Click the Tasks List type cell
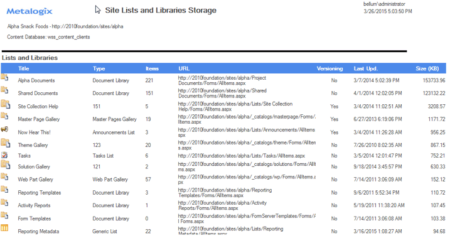This screenshot has height=238, width=450. (x=103, y=156)
